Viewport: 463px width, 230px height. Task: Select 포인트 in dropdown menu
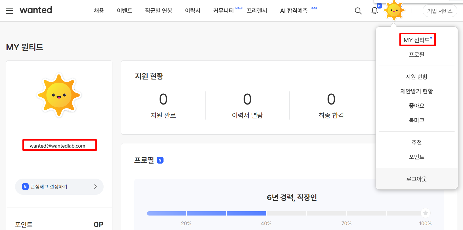[x=417, y=157]
